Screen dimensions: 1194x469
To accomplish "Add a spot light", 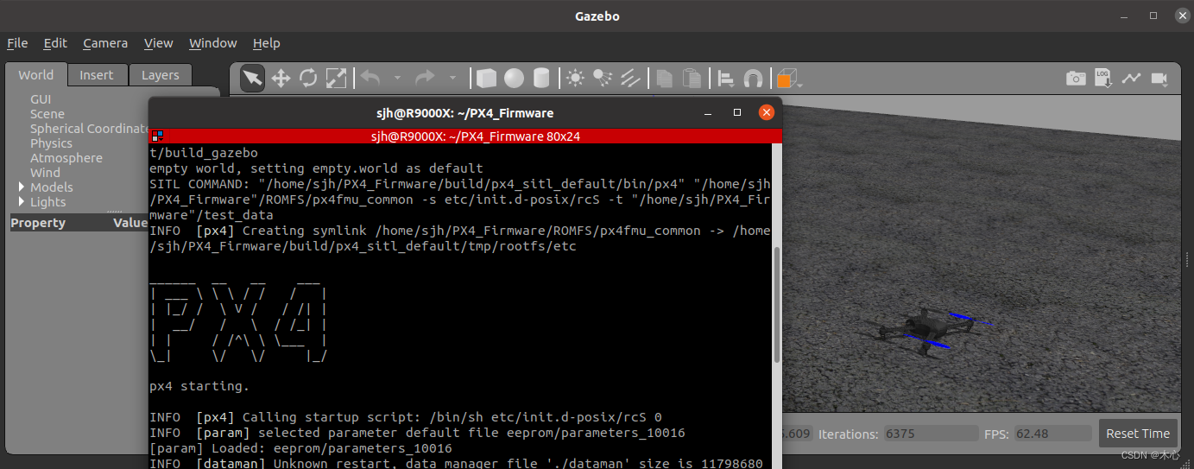I will click(x=603, y=79).
